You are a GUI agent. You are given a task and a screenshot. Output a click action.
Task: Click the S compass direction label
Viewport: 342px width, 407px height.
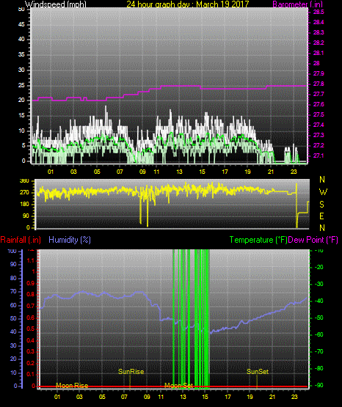click(x=321, y=205)
